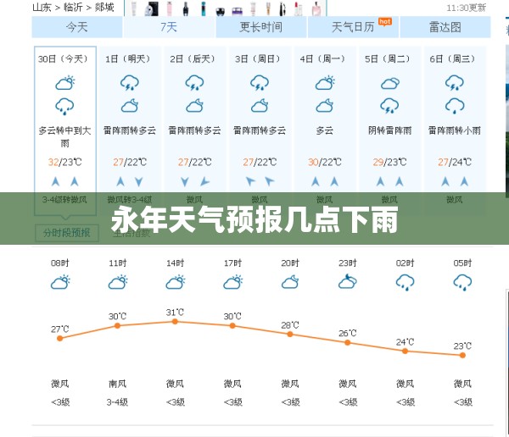Click the cosmetics banner ad at top

(x=226, y=8)
